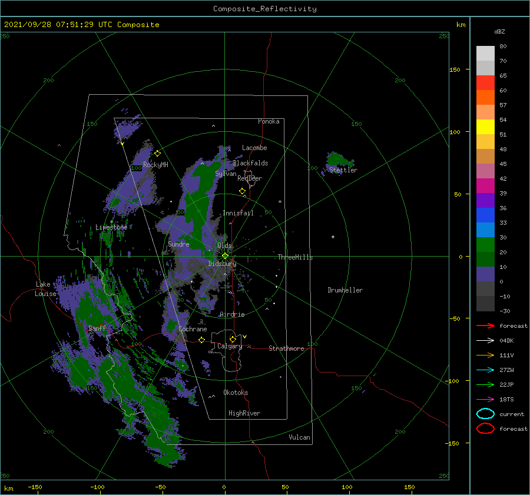The image size is (530, 495).
Task: Select the white 70 dBZ color band
Action: coord(485,54)
